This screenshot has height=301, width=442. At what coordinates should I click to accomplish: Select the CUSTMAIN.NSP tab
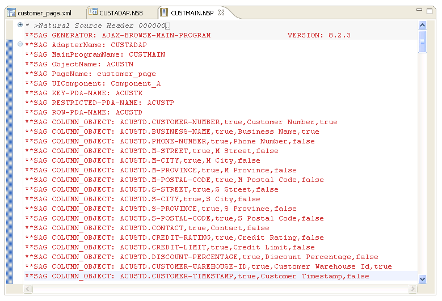point(193,12)
